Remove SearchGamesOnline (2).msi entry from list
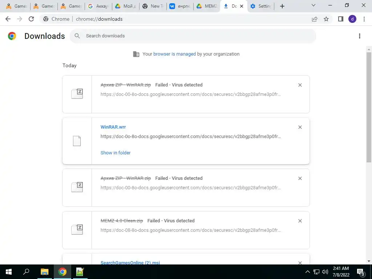The image size is (372, 279). pyautogui.click(x=300, y=263)
